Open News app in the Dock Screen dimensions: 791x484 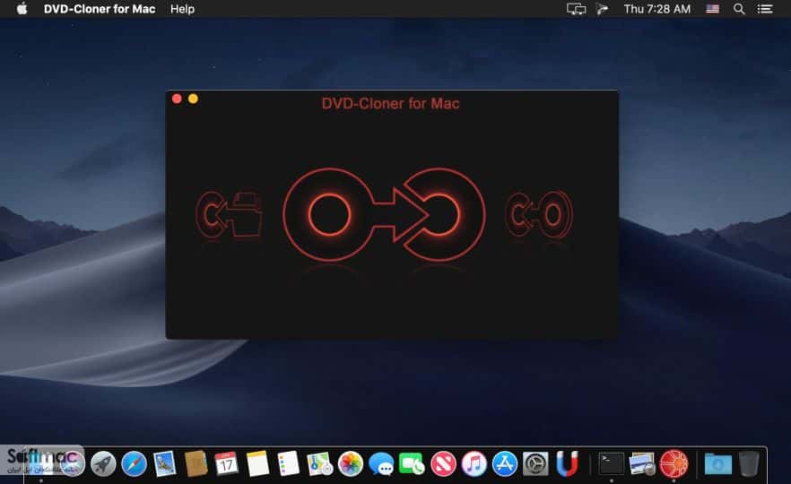443,463
